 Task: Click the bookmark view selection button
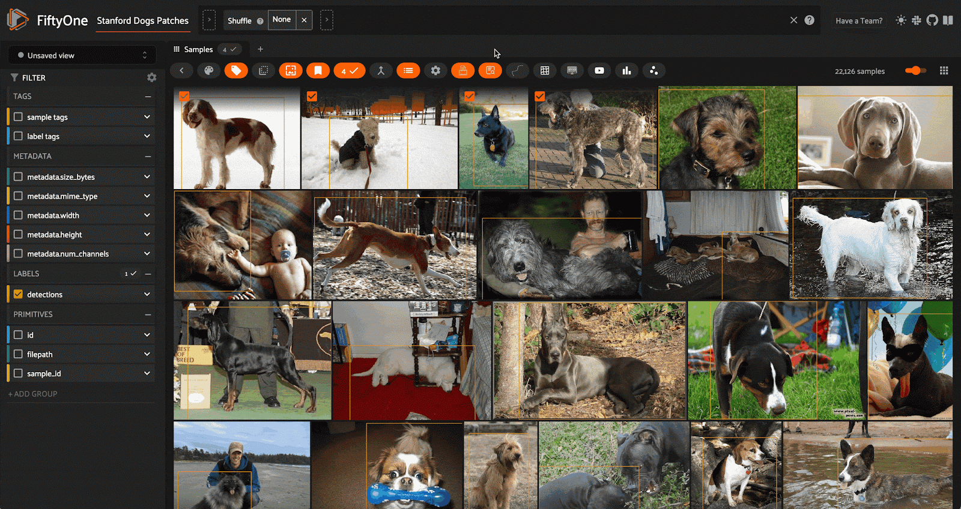[x=318, y=71]
